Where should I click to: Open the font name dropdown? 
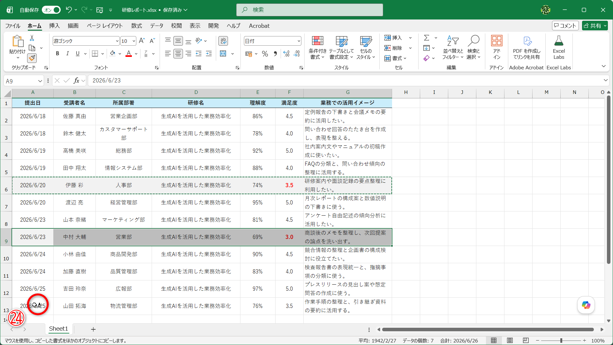[x=117, y=41]
